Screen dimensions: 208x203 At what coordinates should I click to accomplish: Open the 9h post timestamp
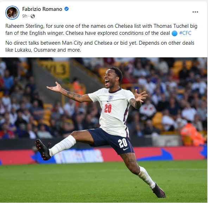(25, 16)
